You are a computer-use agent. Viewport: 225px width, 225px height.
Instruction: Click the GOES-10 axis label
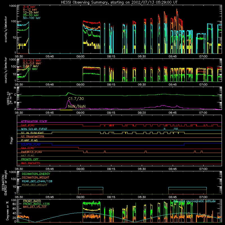coord(10,98)
